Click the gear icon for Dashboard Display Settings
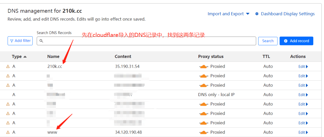 point(257,14)
